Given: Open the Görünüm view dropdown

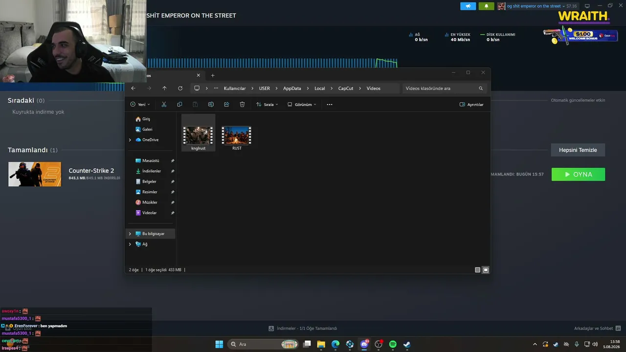Looking at the screenshot, I should click(x=302, y=105).
